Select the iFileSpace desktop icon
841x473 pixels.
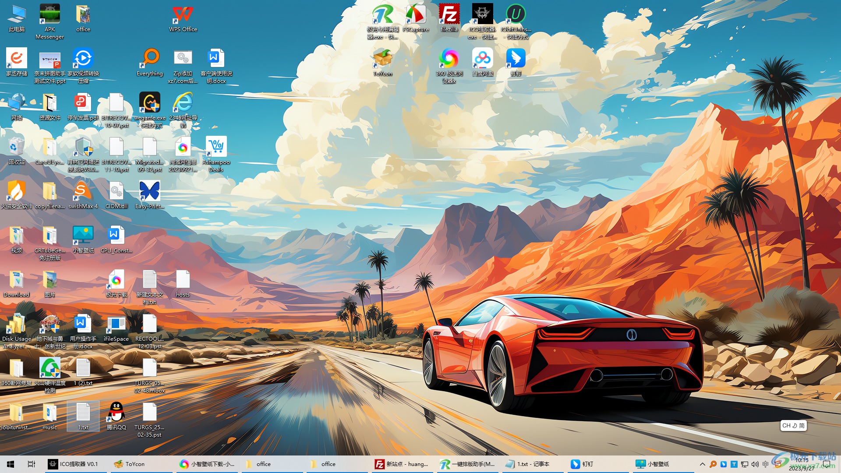pos(116,327)
